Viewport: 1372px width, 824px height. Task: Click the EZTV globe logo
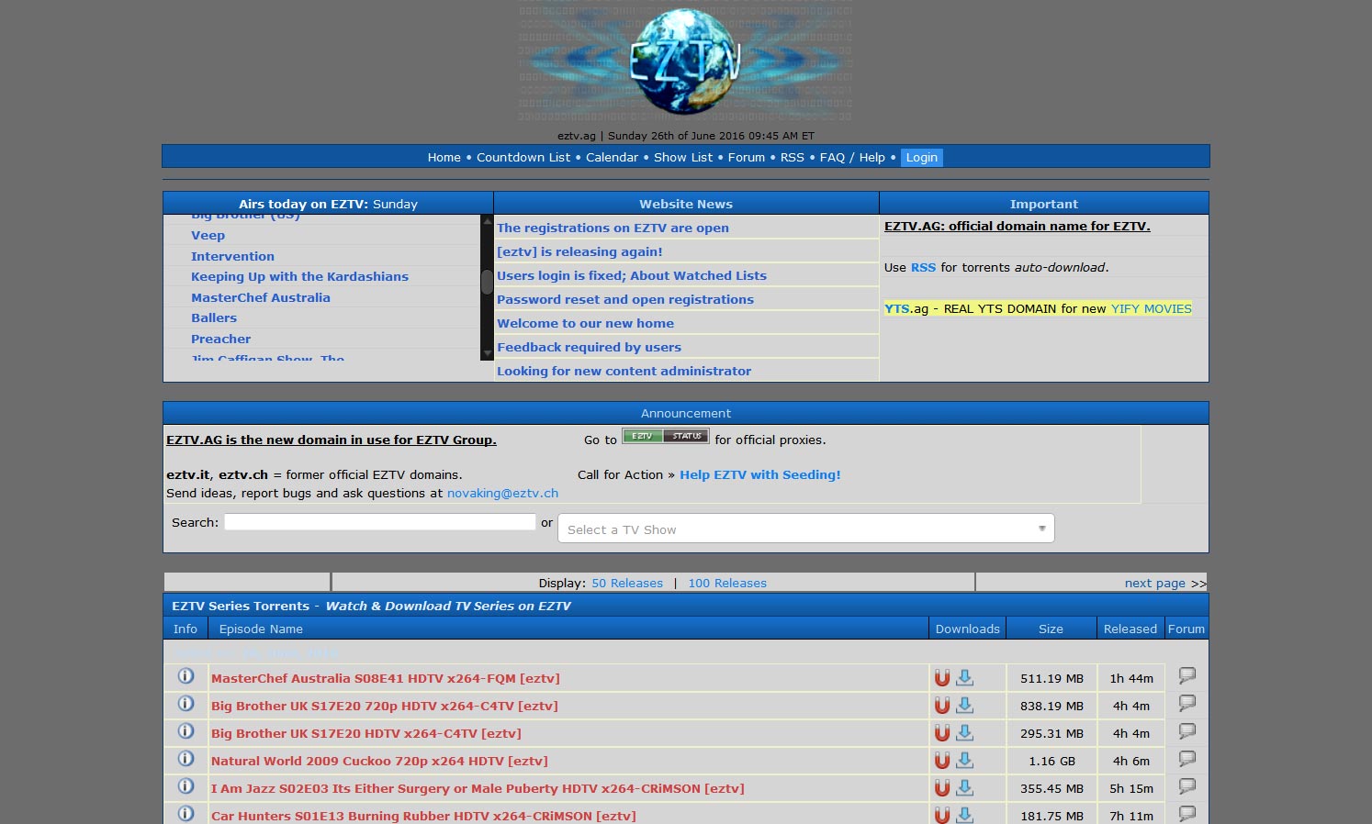[685, 61]
